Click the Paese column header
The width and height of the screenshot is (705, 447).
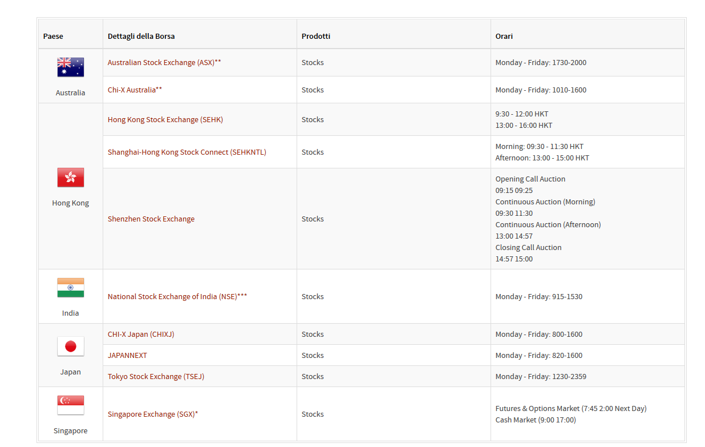(53, 37)
